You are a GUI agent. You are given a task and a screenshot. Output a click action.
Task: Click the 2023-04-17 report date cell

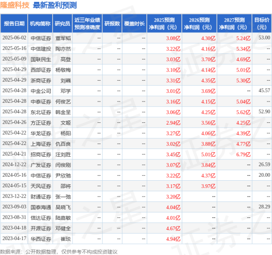point(14,238)
